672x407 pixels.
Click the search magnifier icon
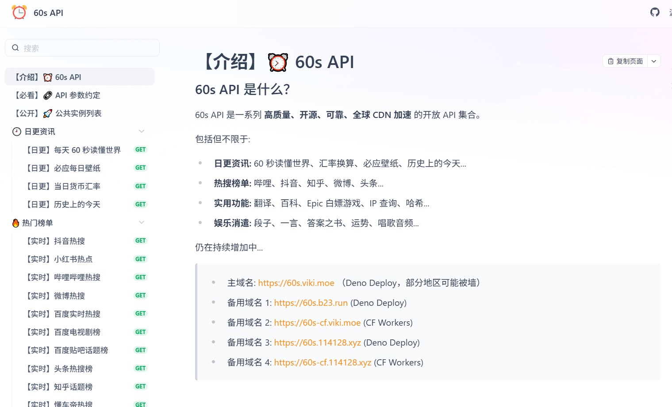point(15,48)
